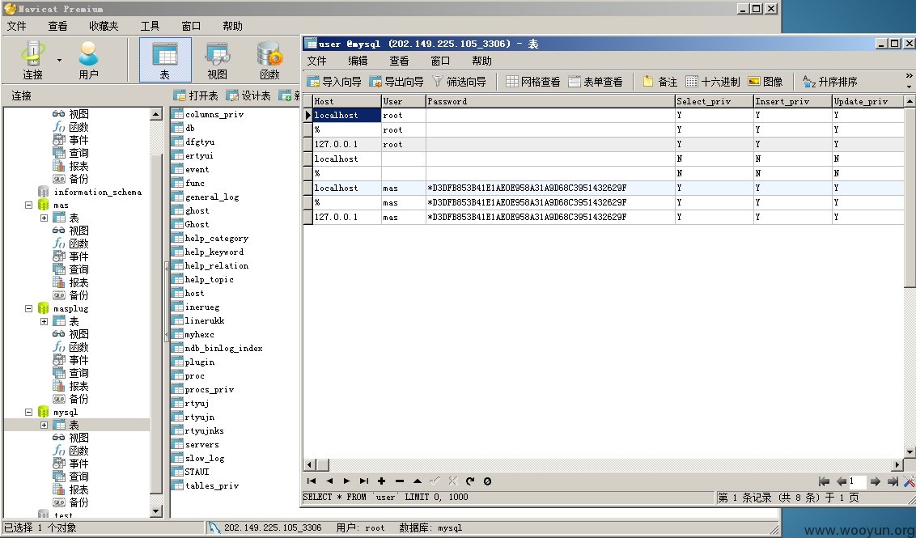The height and width of the screenshot is (538, 916).
Task: Select the tables_priv table
Action: coord(211,485)
